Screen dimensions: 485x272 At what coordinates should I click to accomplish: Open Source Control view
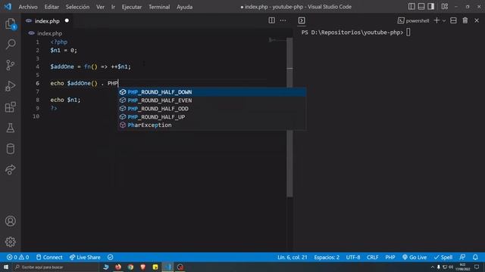point(11,65)
